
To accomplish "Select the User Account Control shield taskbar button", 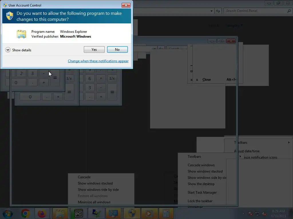I will point(132,213).
